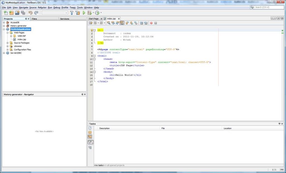
Task: Click Find Next Occurrence in editor toolbar
Action: [117, 23]
